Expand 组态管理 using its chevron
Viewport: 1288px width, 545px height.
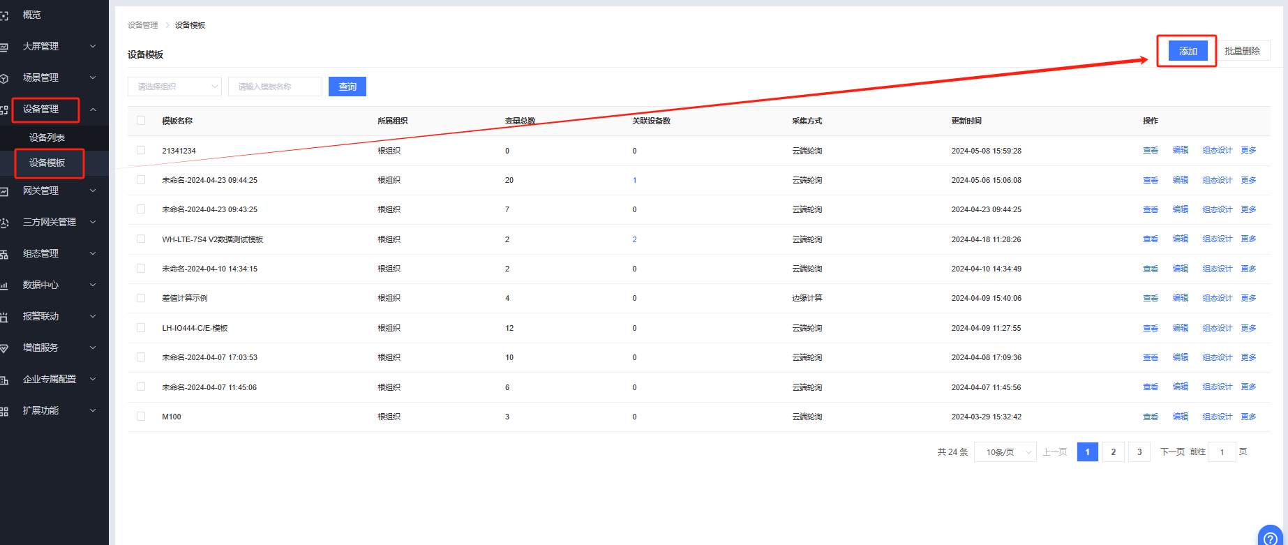pos(93,253)
